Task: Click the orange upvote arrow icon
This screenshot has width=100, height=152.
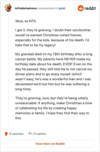Action: (x=6, y=133)
